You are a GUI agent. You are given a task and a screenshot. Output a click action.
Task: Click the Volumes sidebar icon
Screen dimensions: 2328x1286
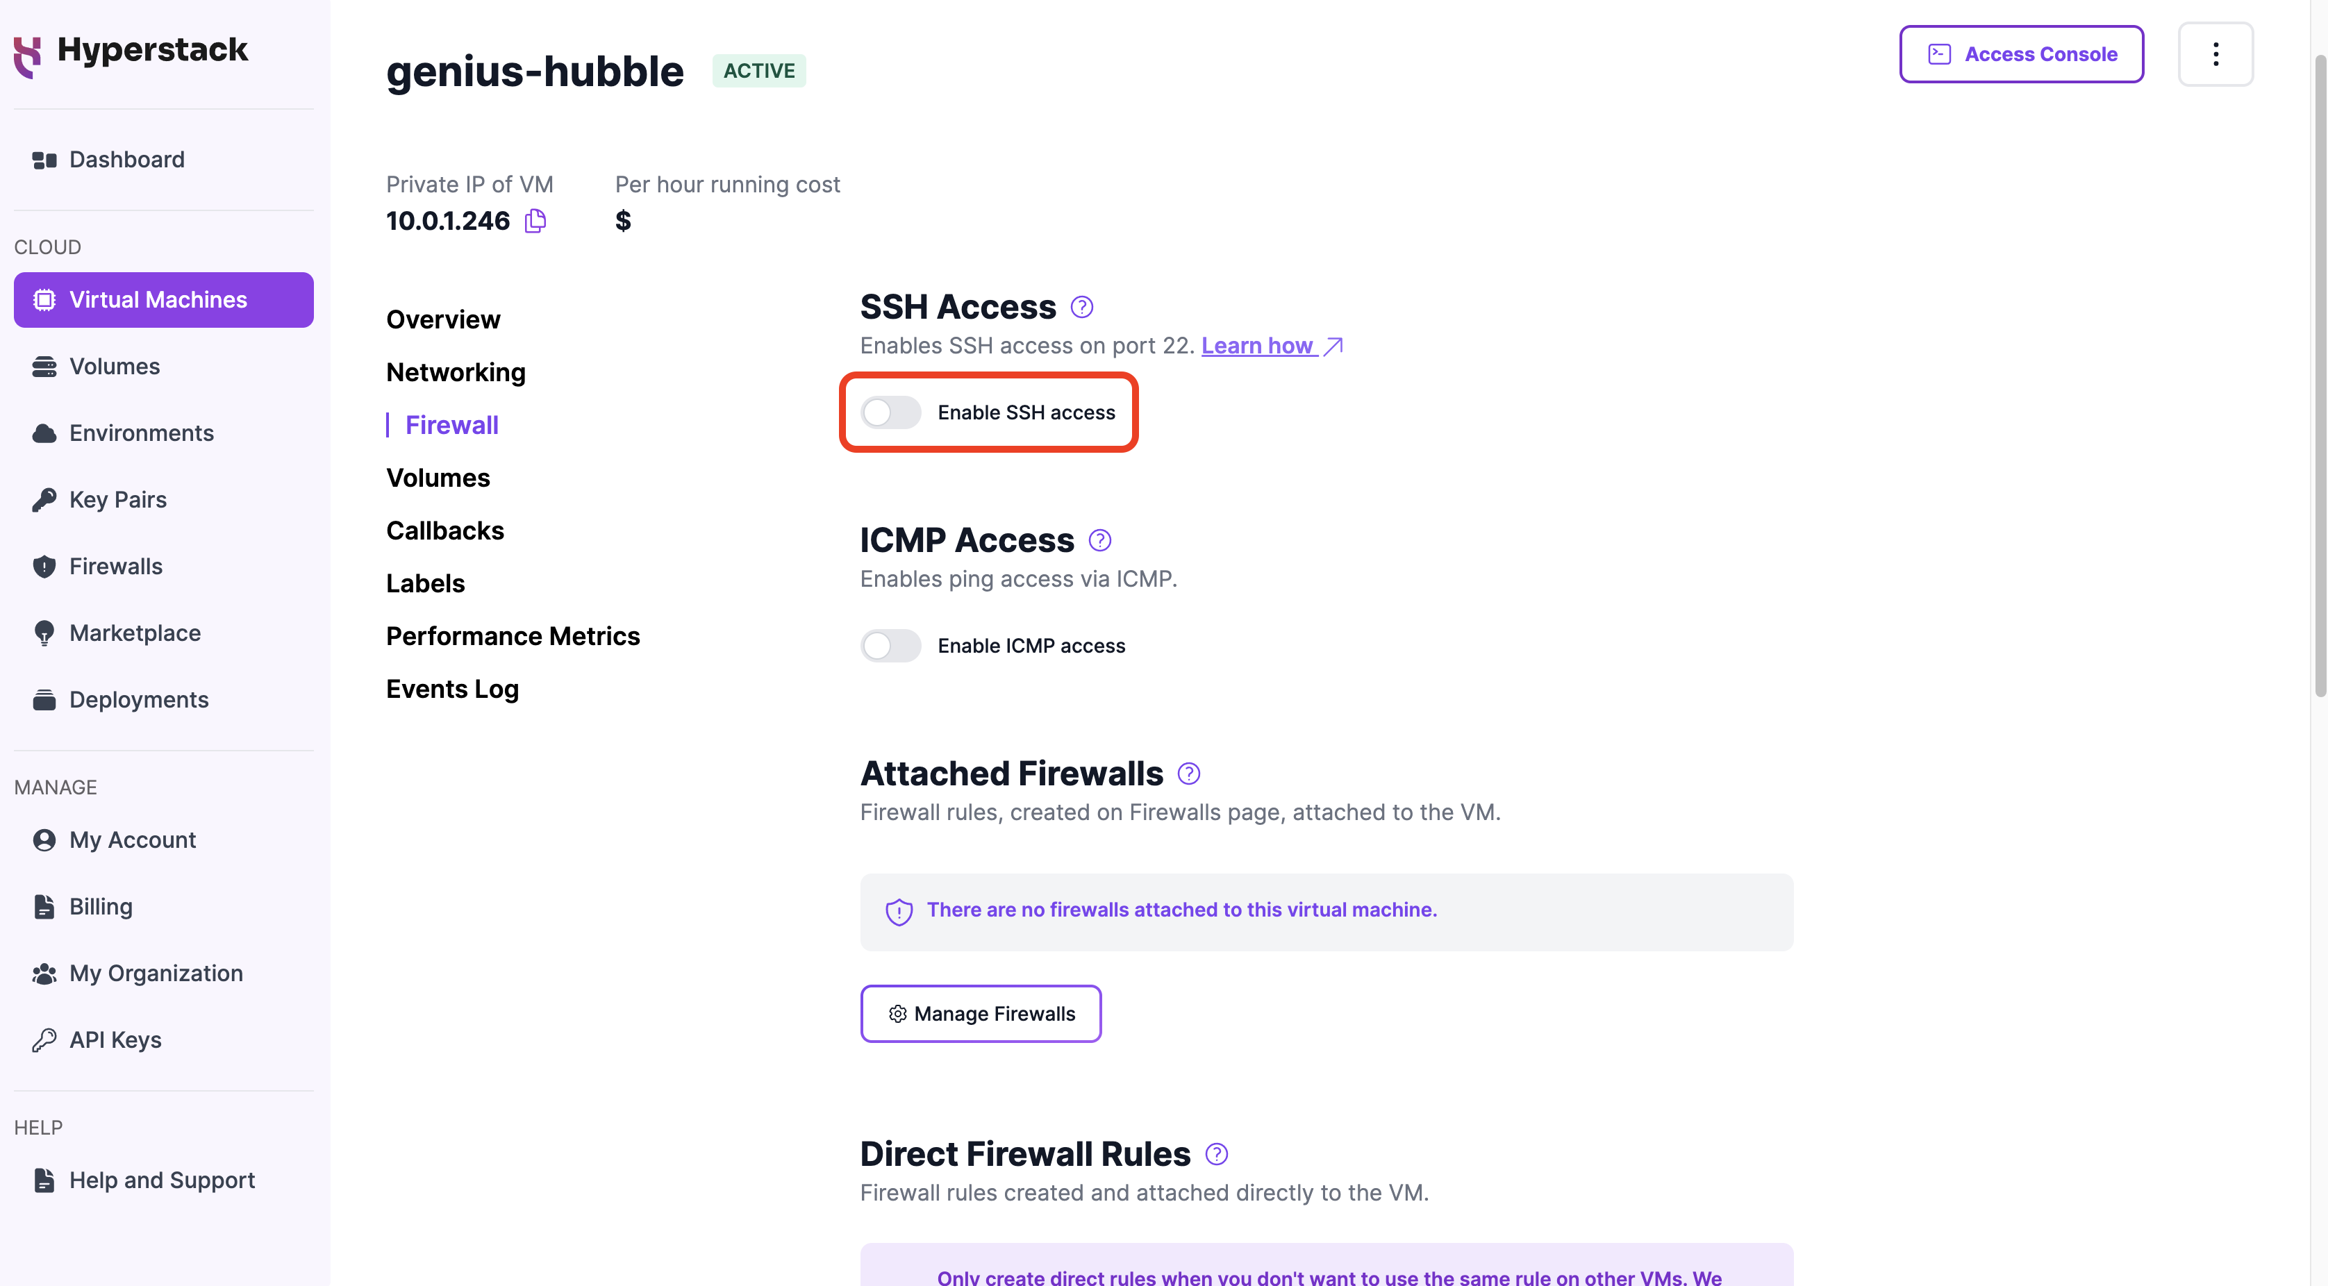coord(44,365)
